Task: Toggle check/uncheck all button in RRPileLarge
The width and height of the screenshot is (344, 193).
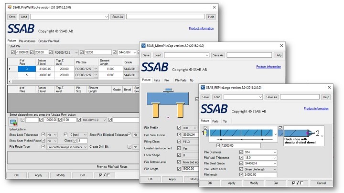Action: click(298, 183)
